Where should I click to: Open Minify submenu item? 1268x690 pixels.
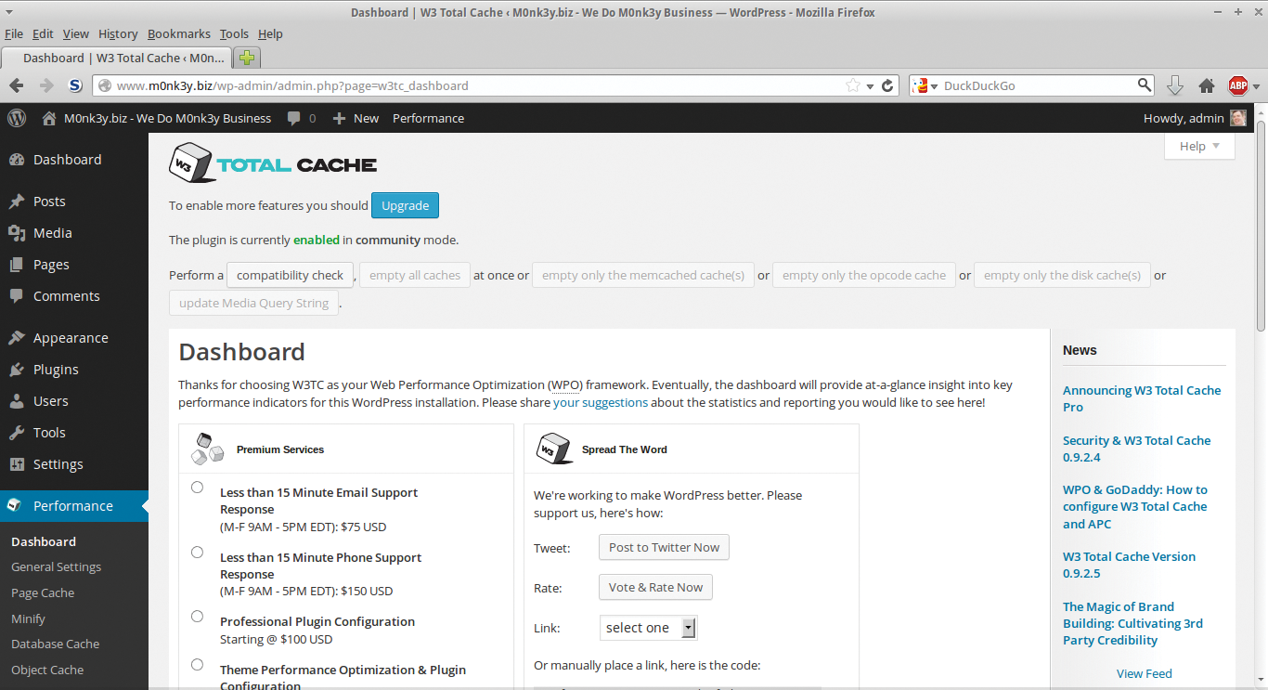(x=28, y=618)
